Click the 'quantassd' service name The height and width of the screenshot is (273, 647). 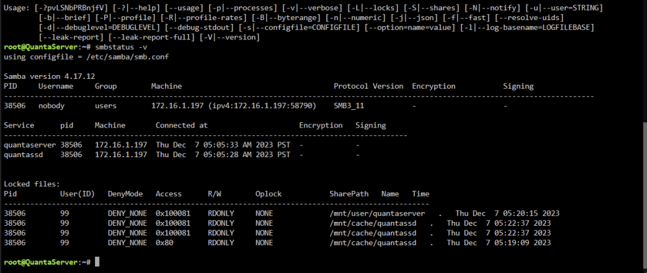pyautogui.click(x=23, y=155)
